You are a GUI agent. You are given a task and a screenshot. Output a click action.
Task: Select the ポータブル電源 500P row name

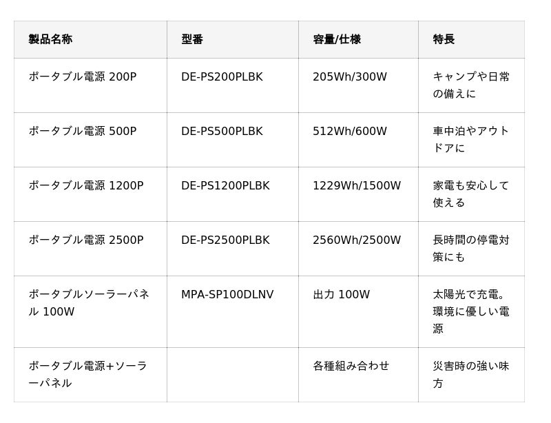point(83,132)
